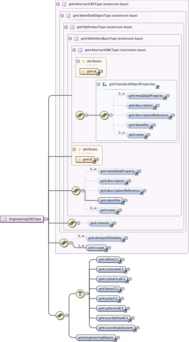Click the gml:DefinitionBaseType complex type icon
189x342 pixels.
pos(76,39)
